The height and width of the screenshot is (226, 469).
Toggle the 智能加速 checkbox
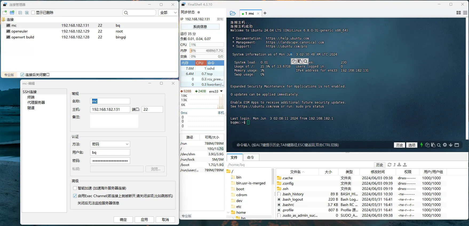[75, 188]
